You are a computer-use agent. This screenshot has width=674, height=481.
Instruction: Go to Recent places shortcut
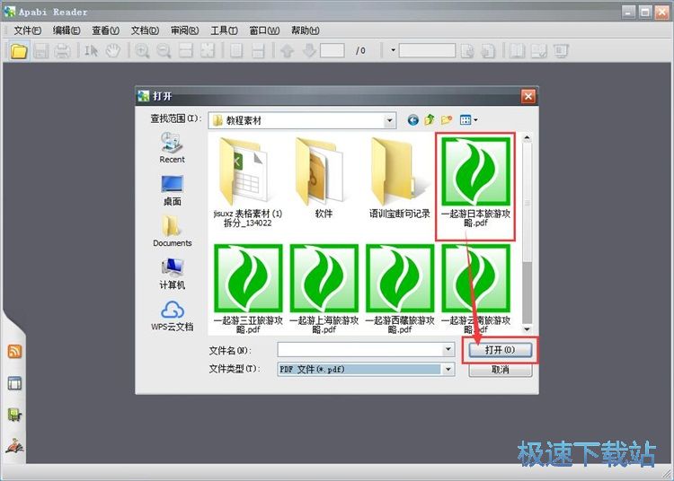(172, 148)
